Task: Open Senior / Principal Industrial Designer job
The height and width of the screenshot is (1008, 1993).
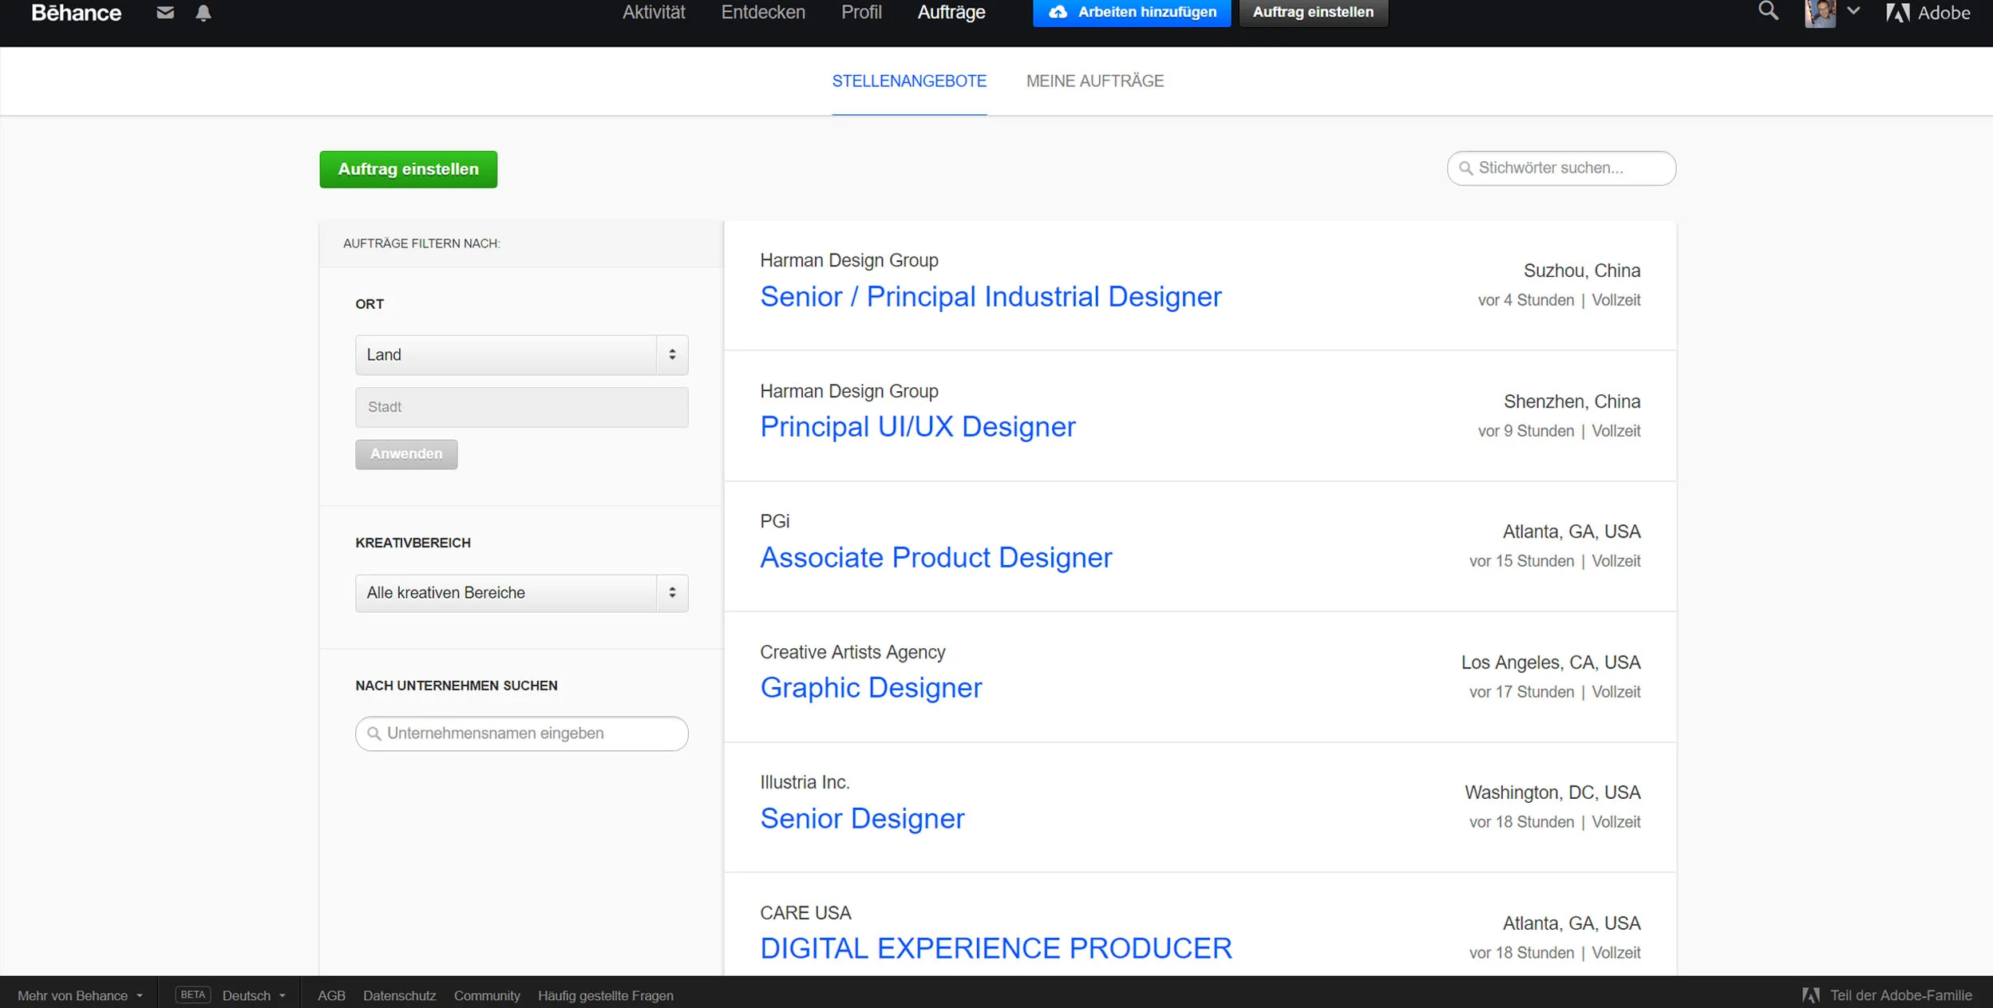Action: coord(991,297)
